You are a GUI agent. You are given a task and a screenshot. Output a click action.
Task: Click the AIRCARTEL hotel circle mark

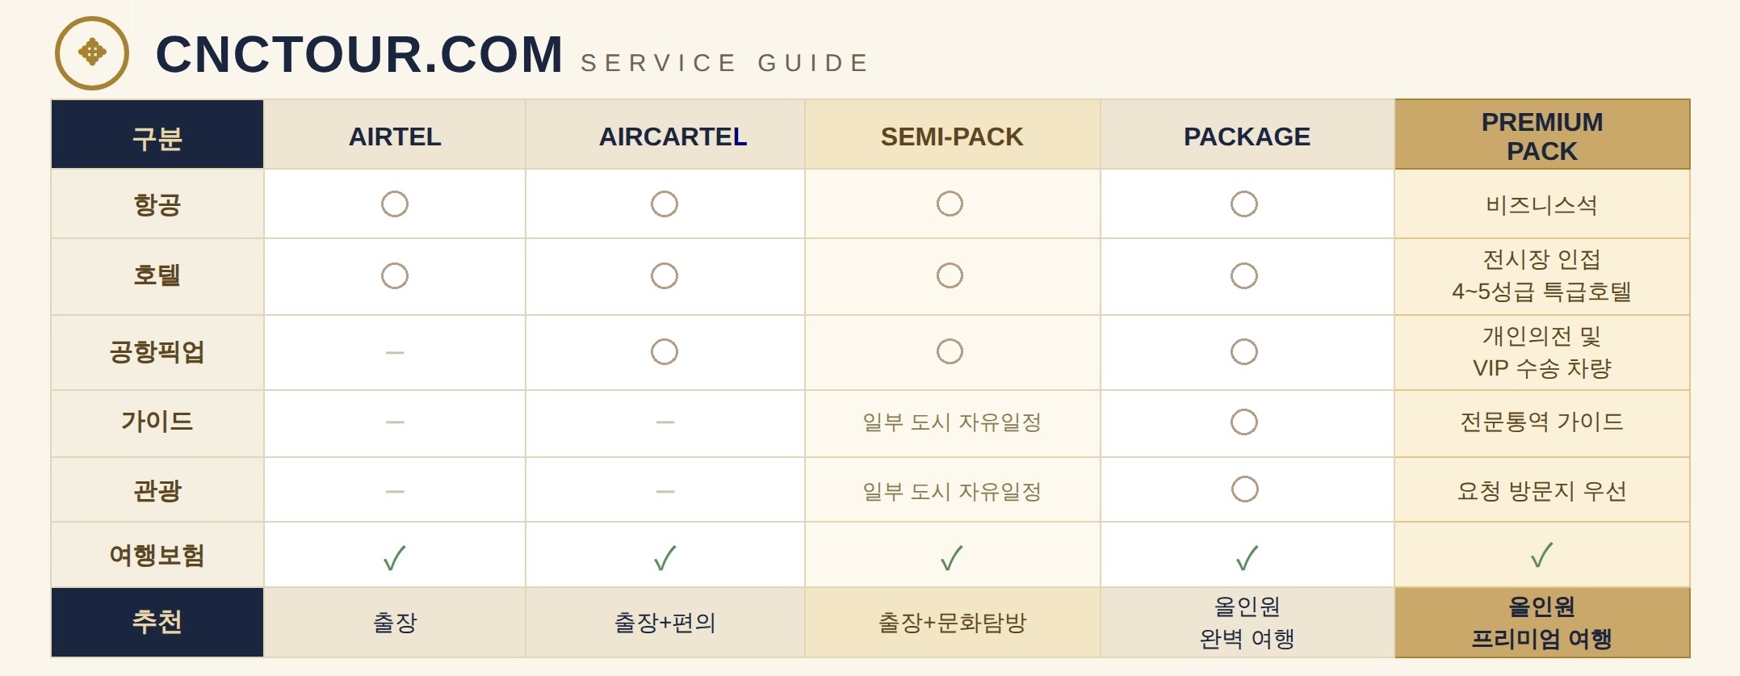tap(665, 276)
